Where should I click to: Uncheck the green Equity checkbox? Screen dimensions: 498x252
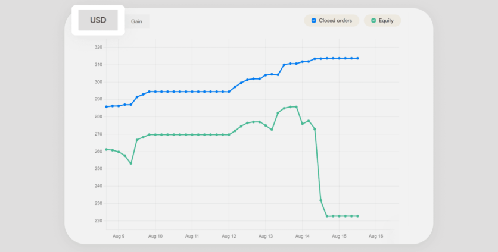pos(374,21)
